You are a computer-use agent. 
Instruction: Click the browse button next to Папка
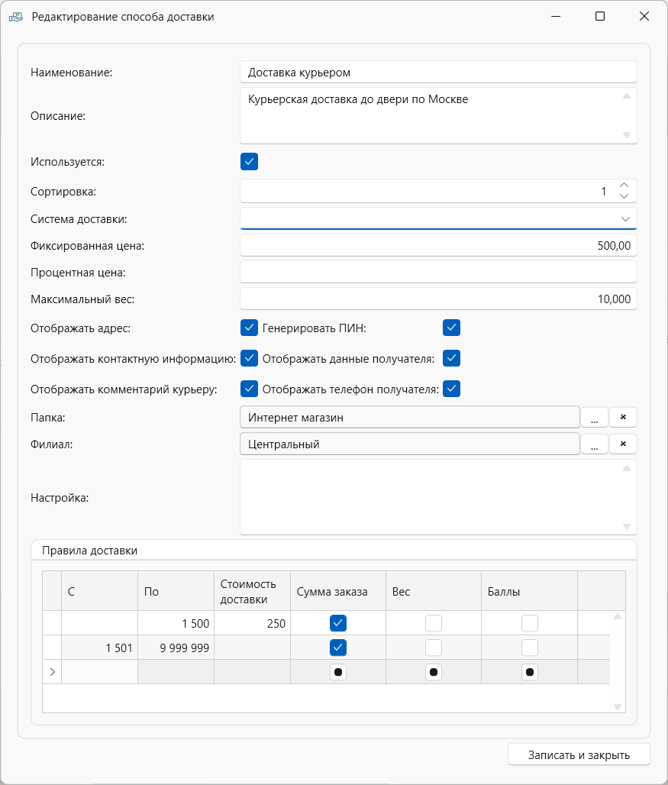594,417
